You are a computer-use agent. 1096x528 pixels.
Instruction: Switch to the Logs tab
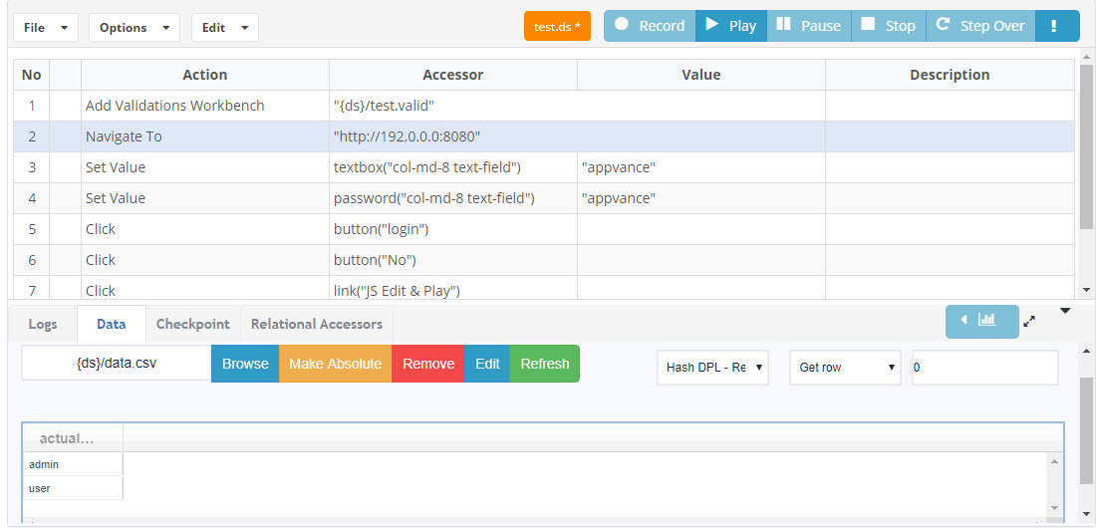43,324
